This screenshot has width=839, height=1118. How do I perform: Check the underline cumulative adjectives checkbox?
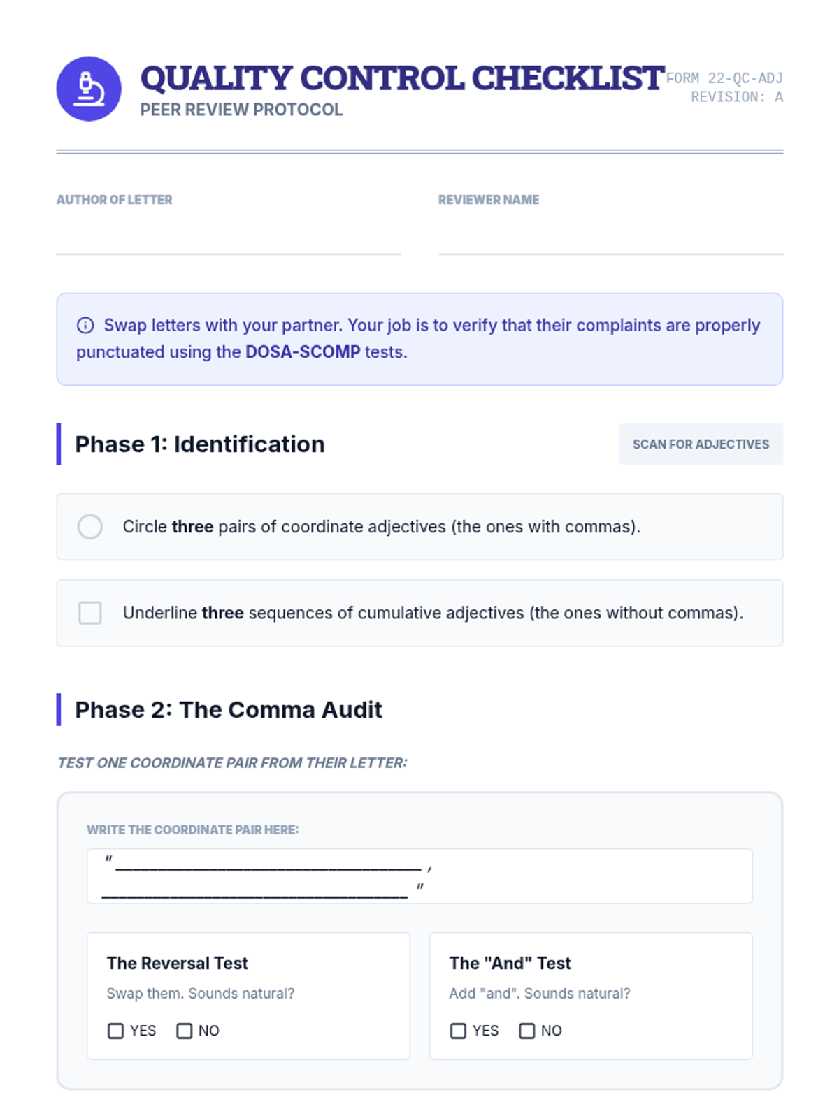90,613
